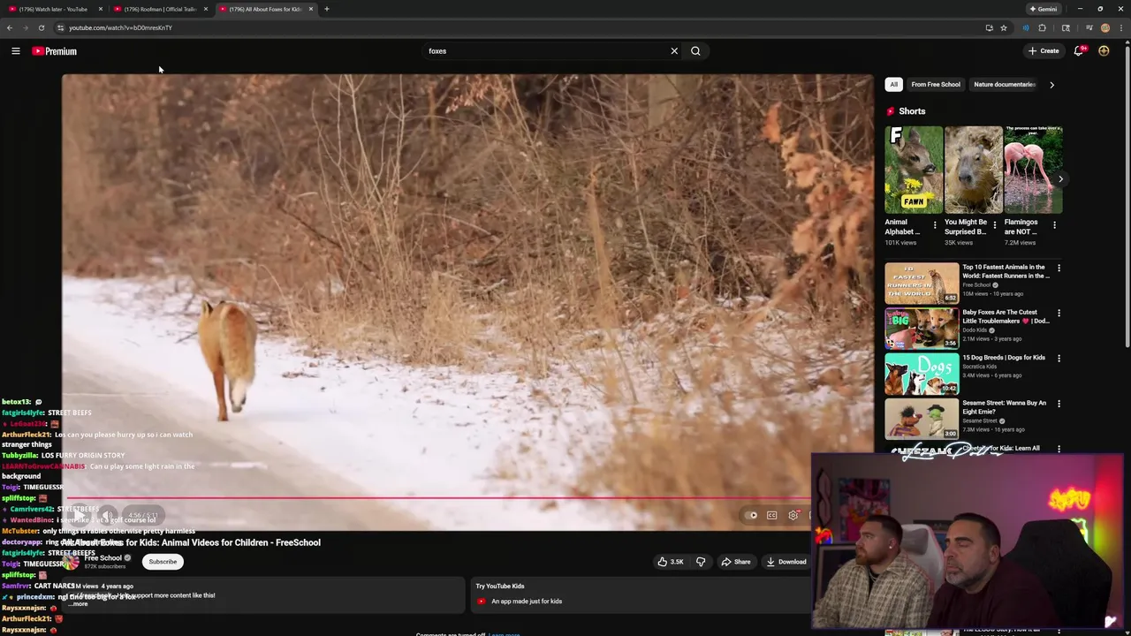1131x636 pixels.
Task: Open Baby Foxes Cutest Troublemakers video title
Action: [x=1006, y=316]
